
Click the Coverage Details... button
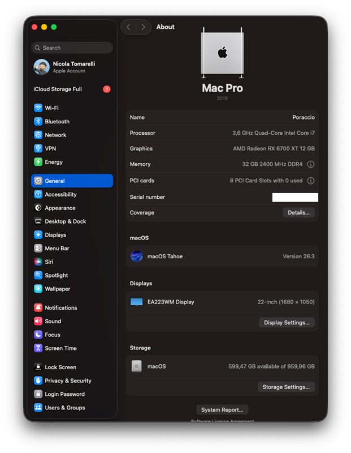(x=298, y=213)
